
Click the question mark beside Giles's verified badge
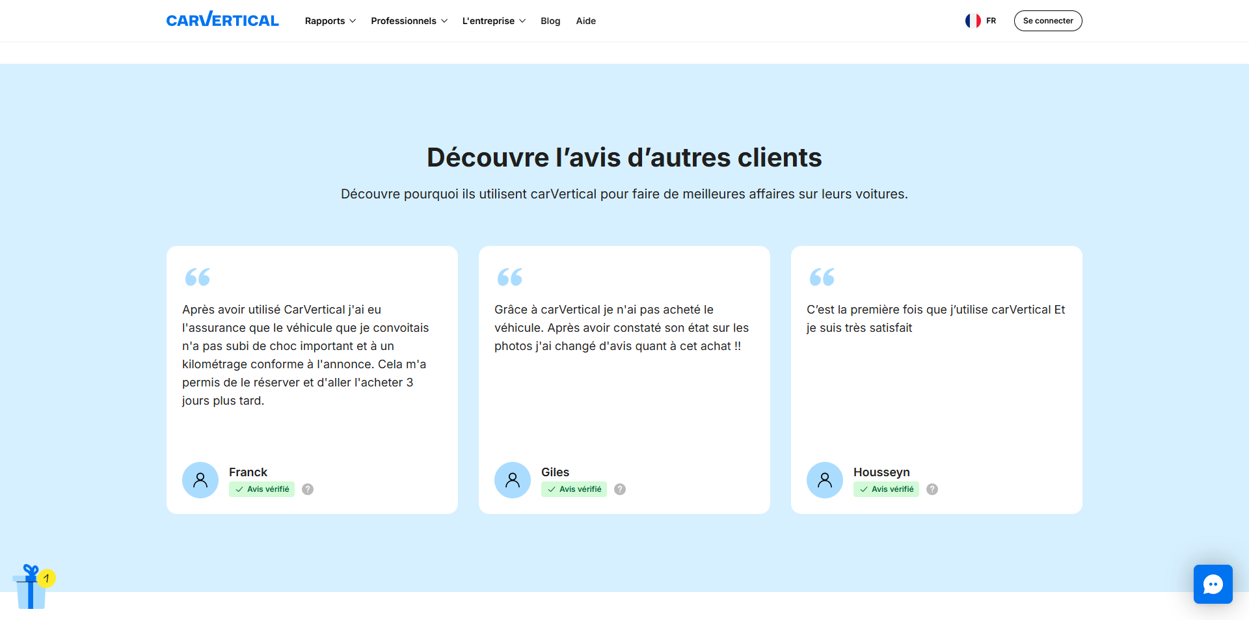(620, 489)
